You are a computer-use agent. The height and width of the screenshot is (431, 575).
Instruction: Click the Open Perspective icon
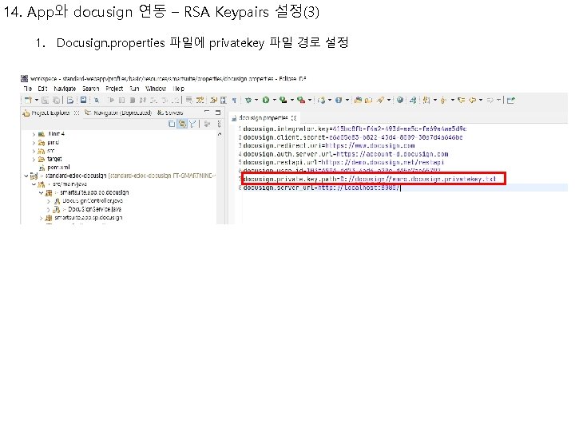pos(511,100)
